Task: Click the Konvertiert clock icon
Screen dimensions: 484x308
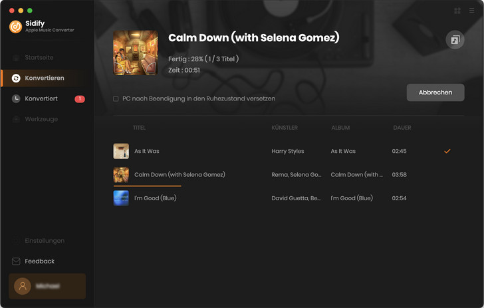Action: pyautogui.click(x=16, y=98)
